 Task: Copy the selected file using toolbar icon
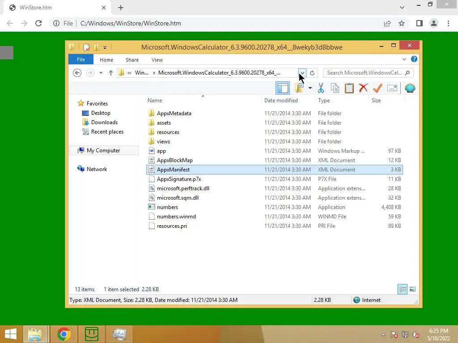(335, 88)
